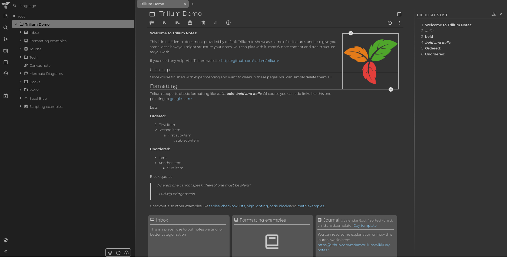Open tree settings gear icon
The image size is (507, 257).
[x=127, y=253]
